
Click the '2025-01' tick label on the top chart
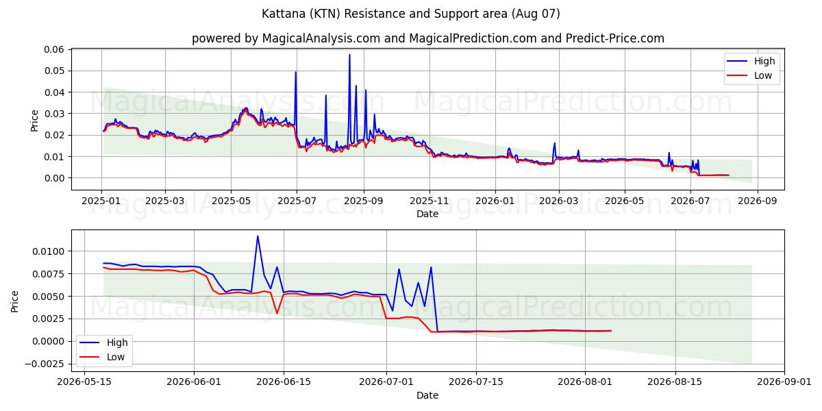[102, 201]
